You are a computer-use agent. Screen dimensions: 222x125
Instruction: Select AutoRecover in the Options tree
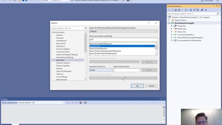point(61,41)
